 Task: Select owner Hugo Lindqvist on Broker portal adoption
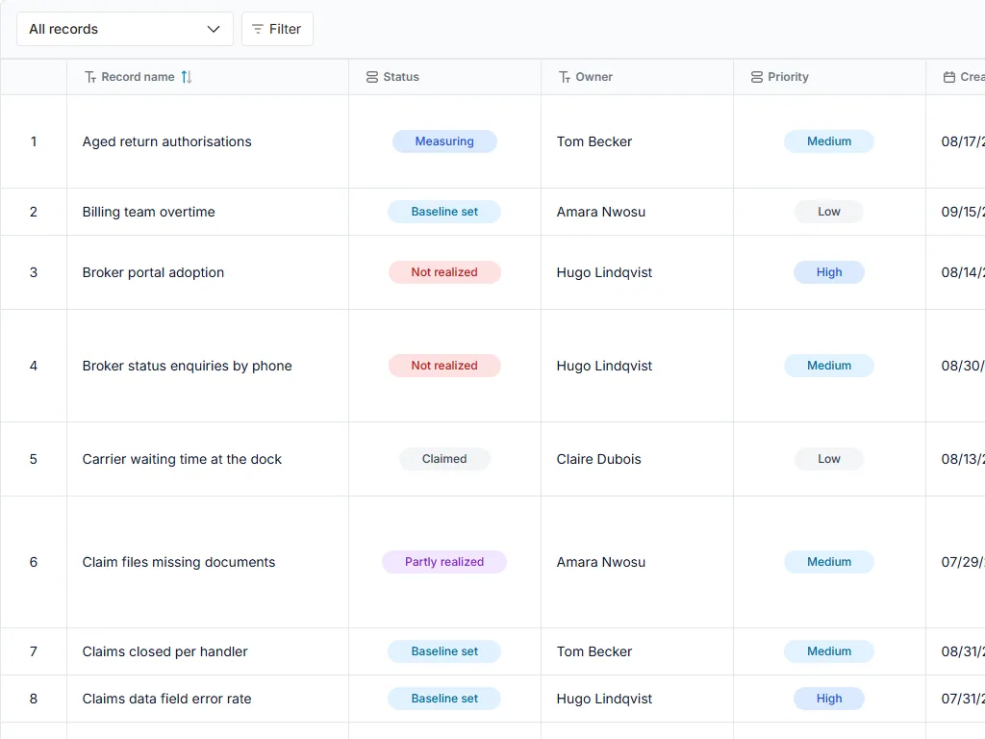pos(604,272)
